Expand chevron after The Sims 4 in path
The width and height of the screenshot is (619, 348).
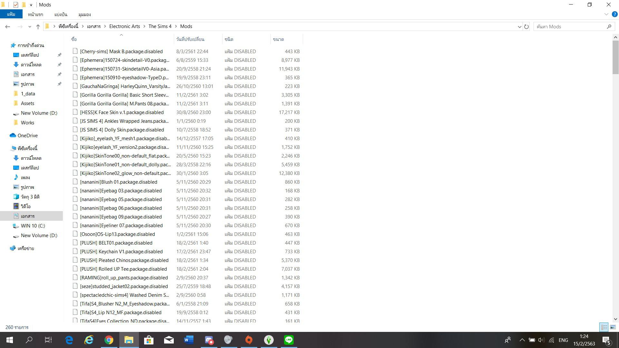tap(176, 26)
